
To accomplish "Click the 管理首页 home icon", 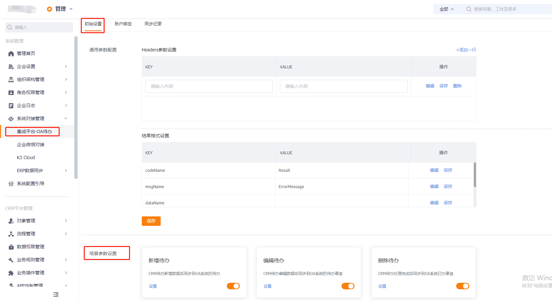I will pos(11,54).
